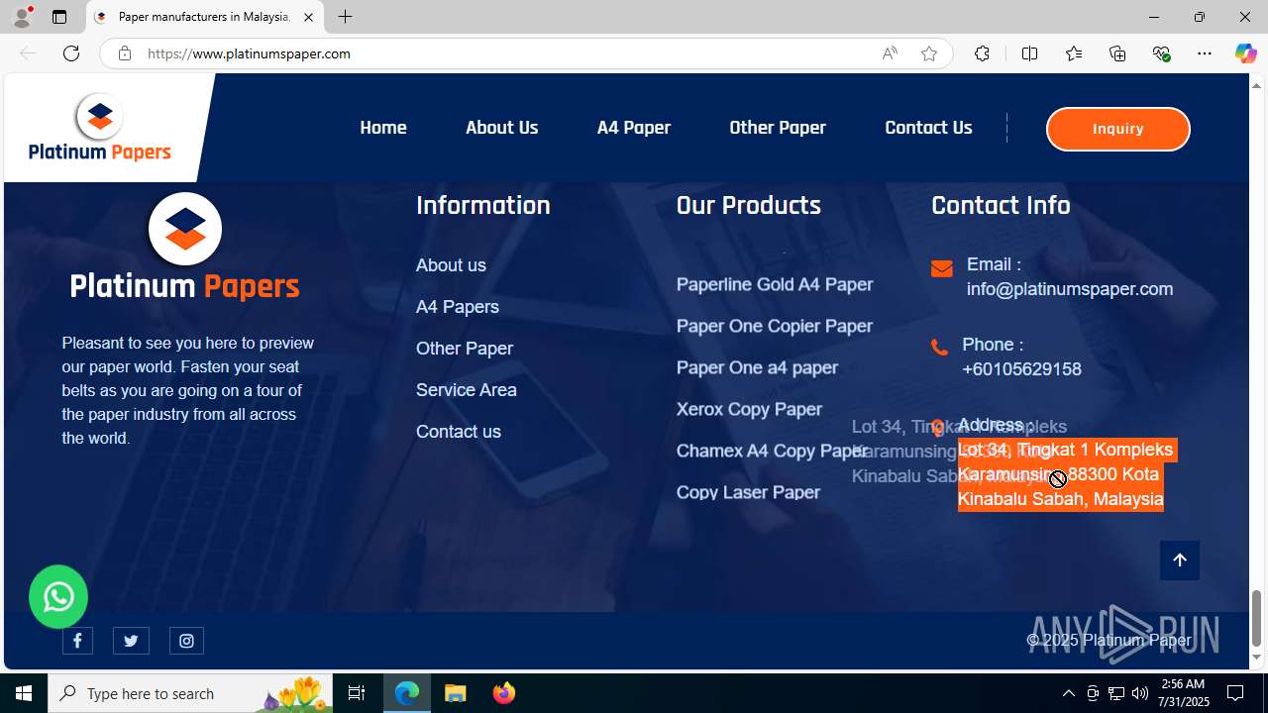Screen dimensions: 1268x713
Task: Refresh the page
Action: [x=71, y=53]
